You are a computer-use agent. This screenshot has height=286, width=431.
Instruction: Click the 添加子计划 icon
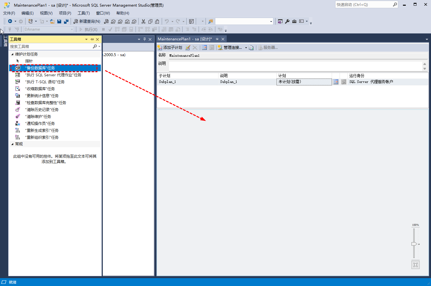click(x=160, y=48)
